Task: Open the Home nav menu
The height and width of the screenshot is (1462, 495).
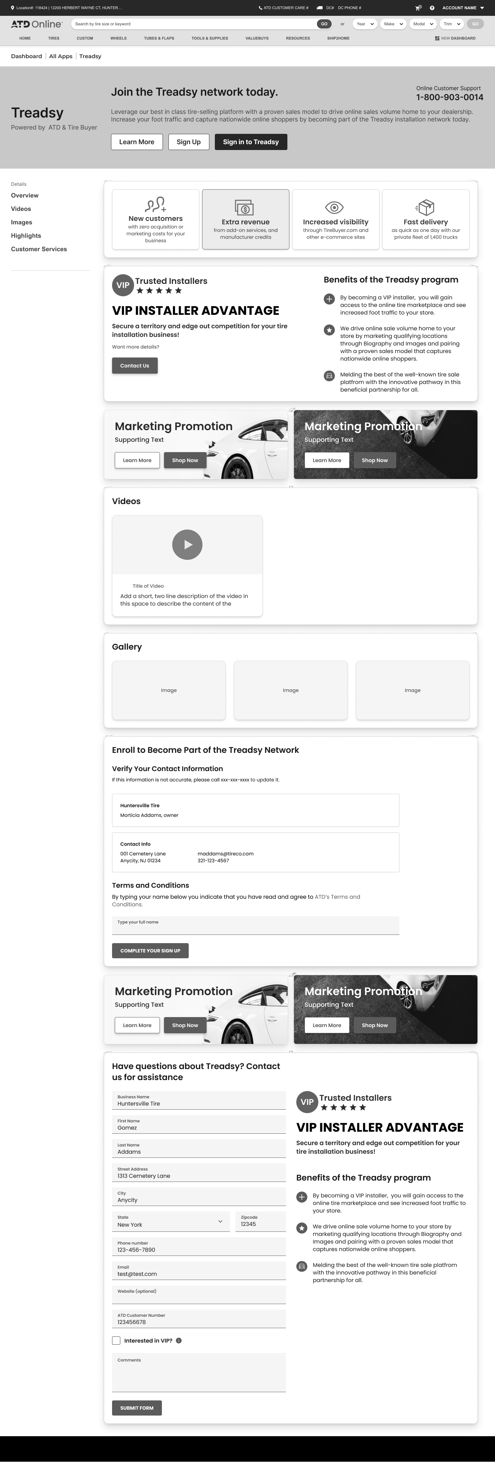Action: point(25,39)
